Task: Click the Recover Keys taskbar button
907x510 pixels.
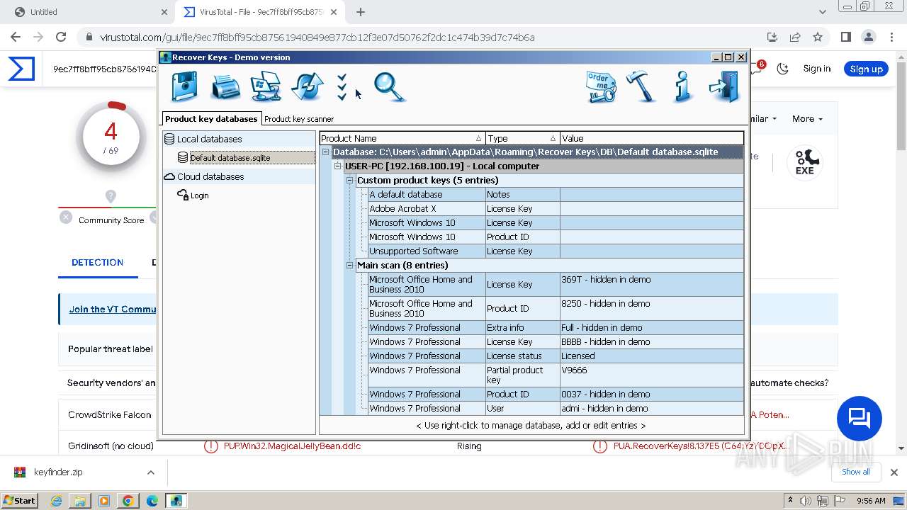Action: click(x=176, y=501)
